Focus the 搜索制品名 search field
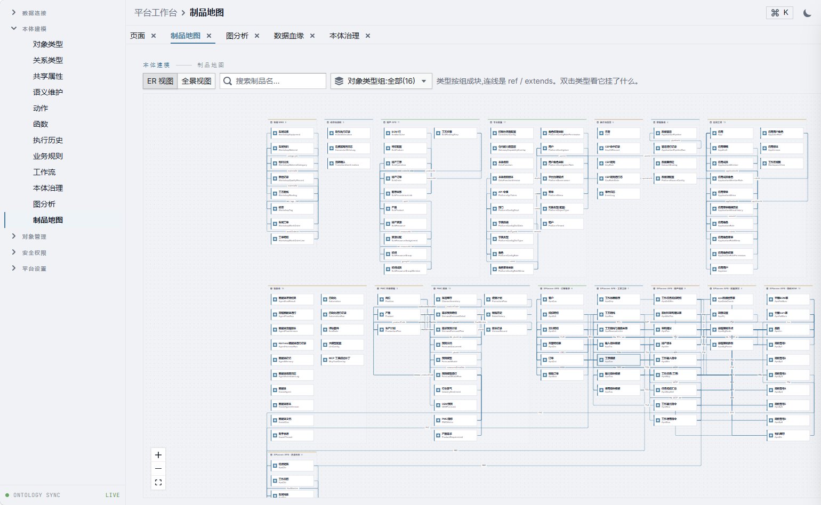Image resolution: width=821 pixels, height=505 pixels. tap(273, 81)
